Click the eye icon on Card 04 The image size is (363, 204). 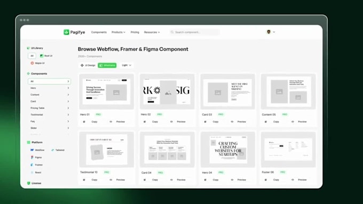point(171,179)
